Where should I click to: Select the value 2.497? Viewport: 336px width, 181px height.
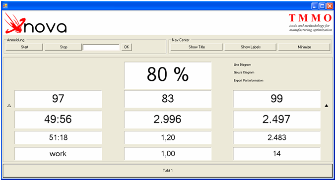tap(276, 120)
